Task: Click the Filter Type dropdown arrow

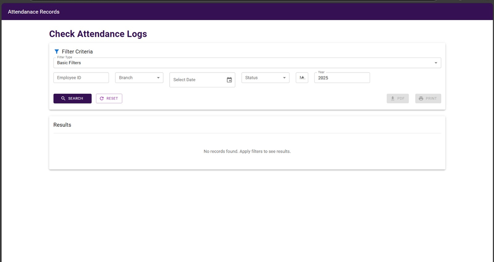Action: point(436,63)
